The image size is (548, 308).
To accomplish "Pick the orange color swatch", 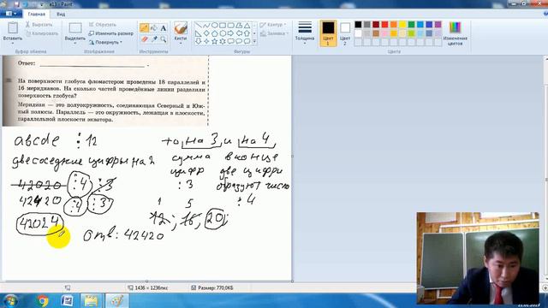I will click(x=394, y=25).
